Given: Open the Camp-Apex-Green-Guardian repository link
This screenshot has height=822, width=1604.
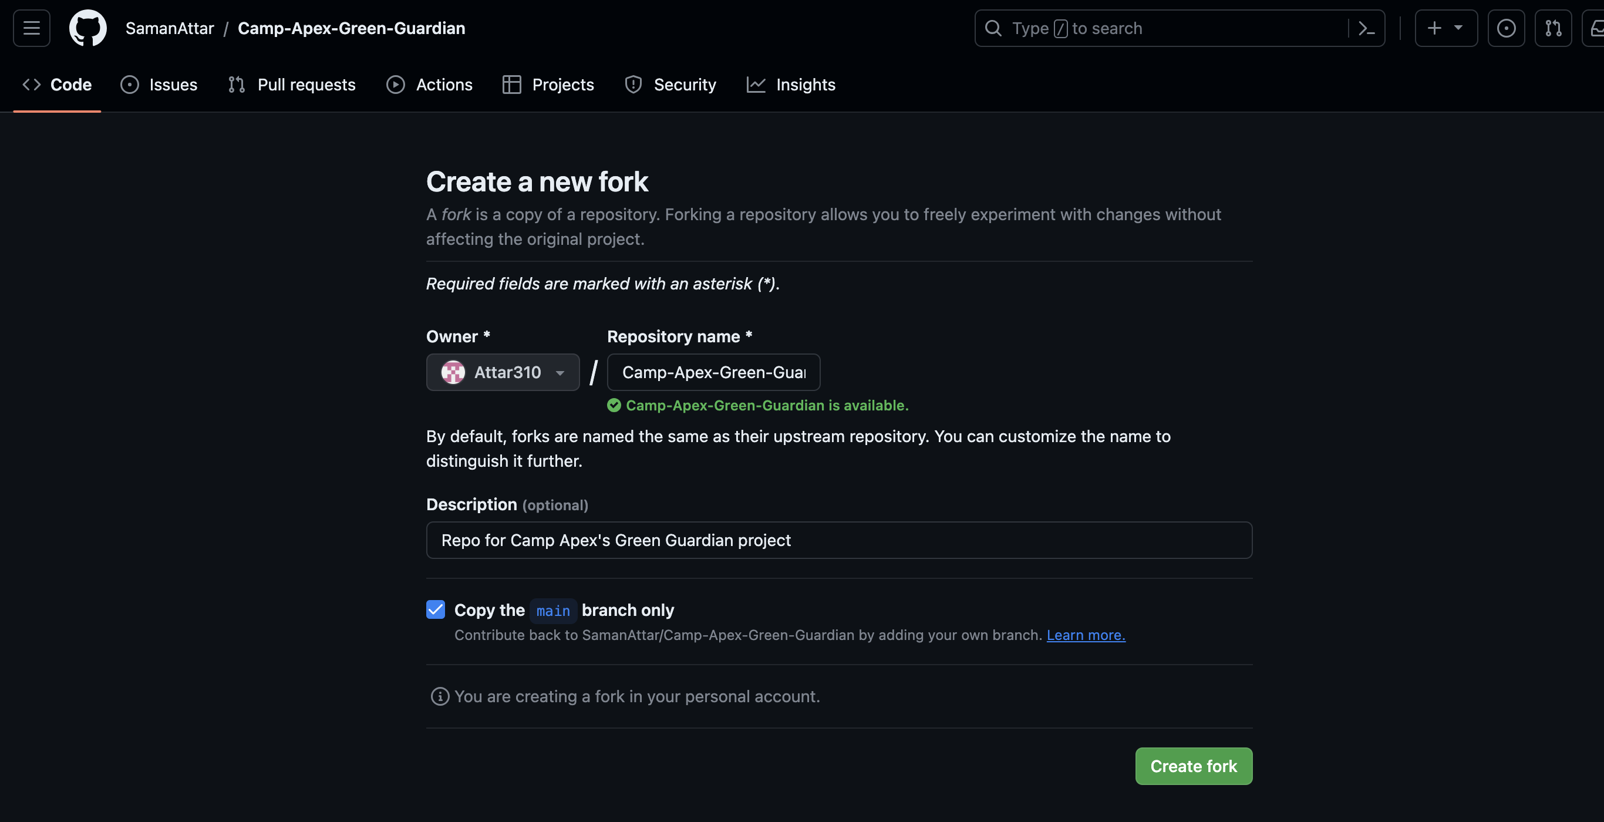Looking at the screenshot, I should click(x=351, y=28).
